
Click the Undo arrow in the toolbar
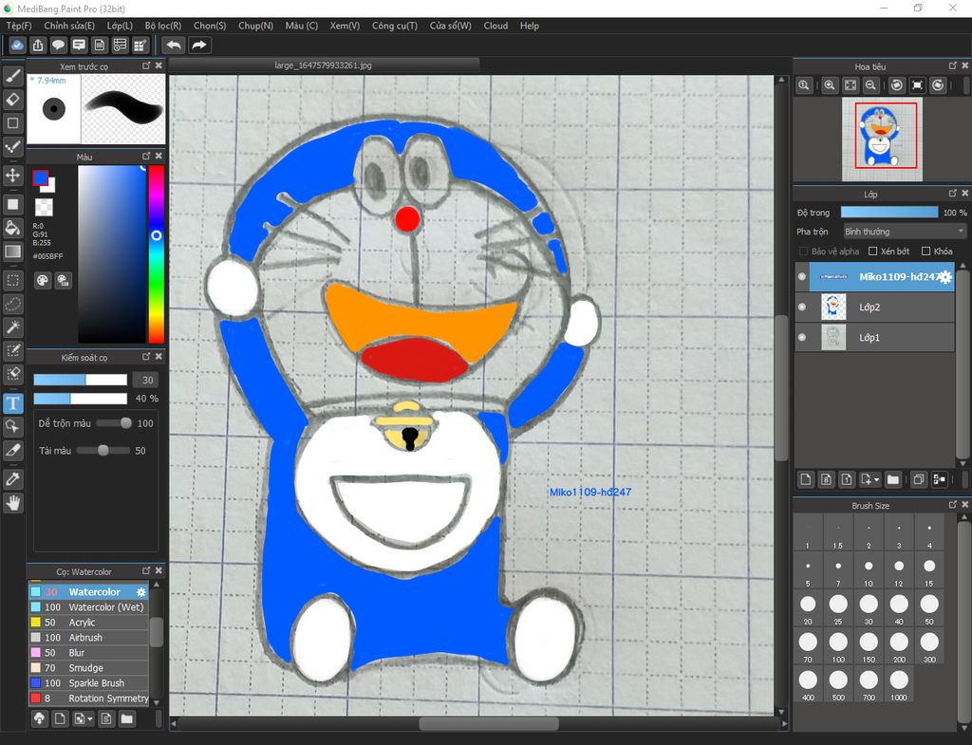point(175,46)
